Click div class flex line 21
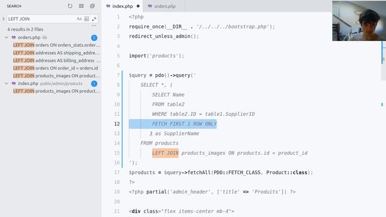The width and height of the screenshot is (386, 217). coord(182,211)
